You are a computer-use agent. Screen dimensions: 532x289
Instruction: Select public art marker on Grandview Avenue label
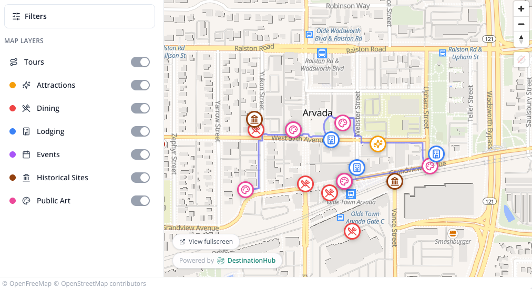(430, 166)
